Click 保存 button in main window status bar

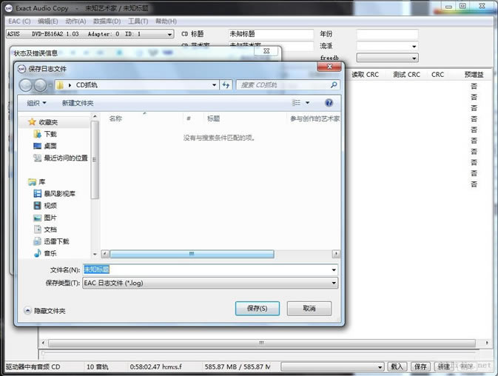tap(420, 367)
